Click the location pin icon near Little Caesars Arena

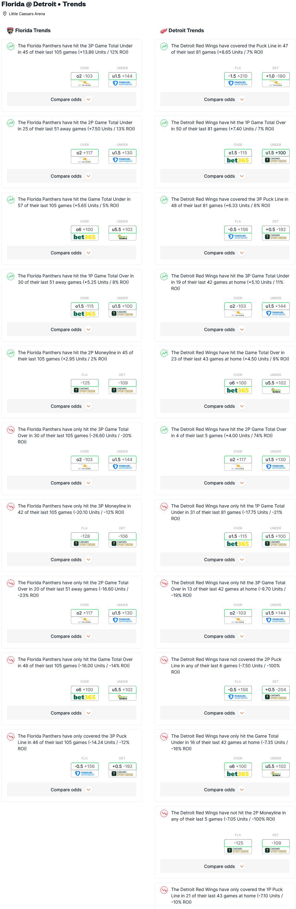[x=5, y=14]
